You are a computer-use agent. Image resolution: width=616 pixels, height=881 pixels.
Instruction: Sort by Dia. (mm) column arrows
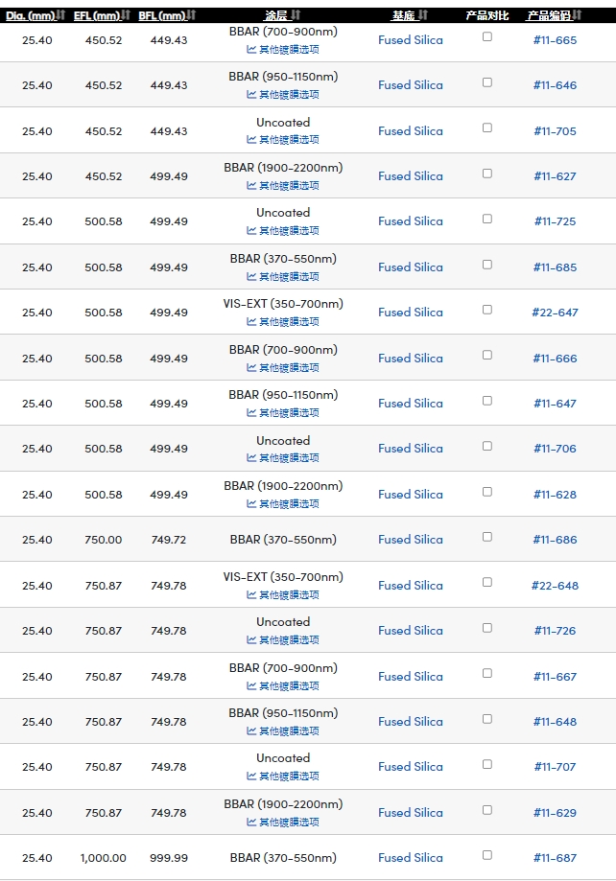pyautogui.click(x=61, y=15)
